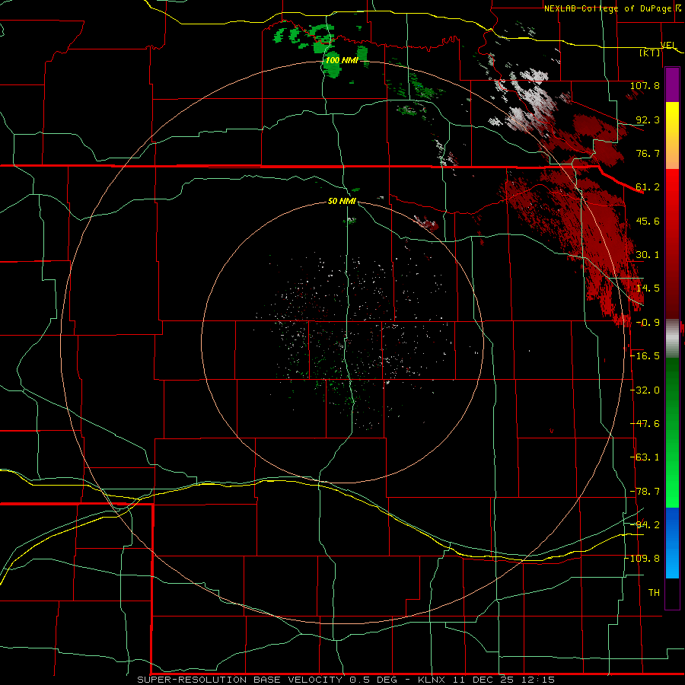Click the [KT] units label
The image size is (685, 685).
point(650,53)
